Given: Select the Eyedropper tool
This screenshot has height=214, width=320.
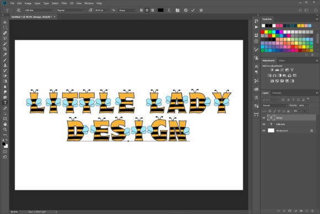Looking at the screenshot, I should pos(5,54).
